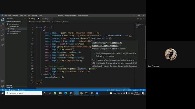
Task: Click the Task View taskbar icon
Action: tap(50, 93)
